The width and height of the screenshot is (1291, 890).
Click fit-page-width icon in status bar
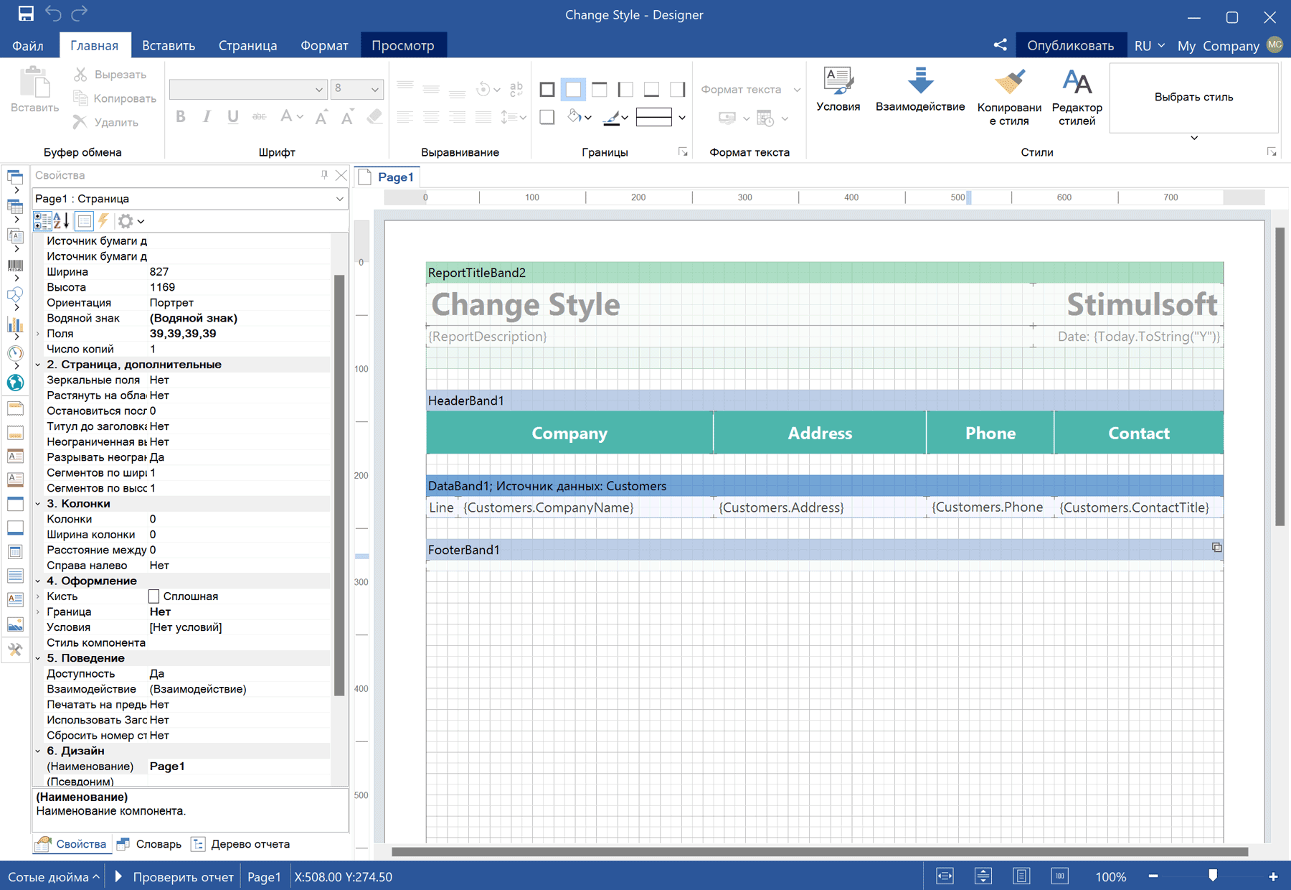(x=945, y=876)
